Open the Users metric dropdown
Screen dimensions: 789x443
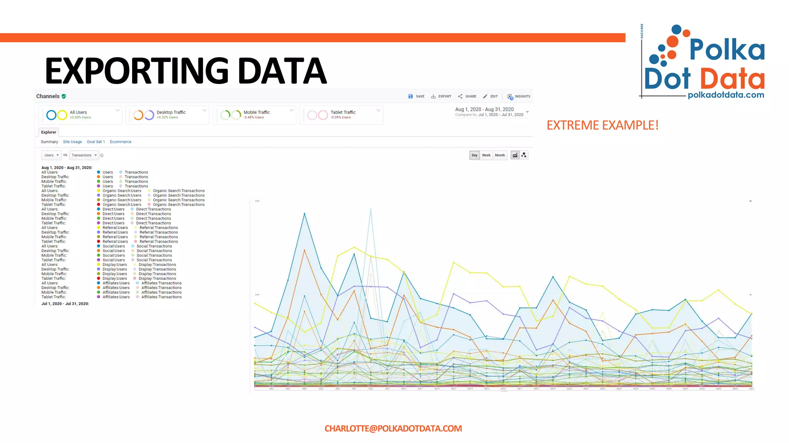click(x=51, y=155)
